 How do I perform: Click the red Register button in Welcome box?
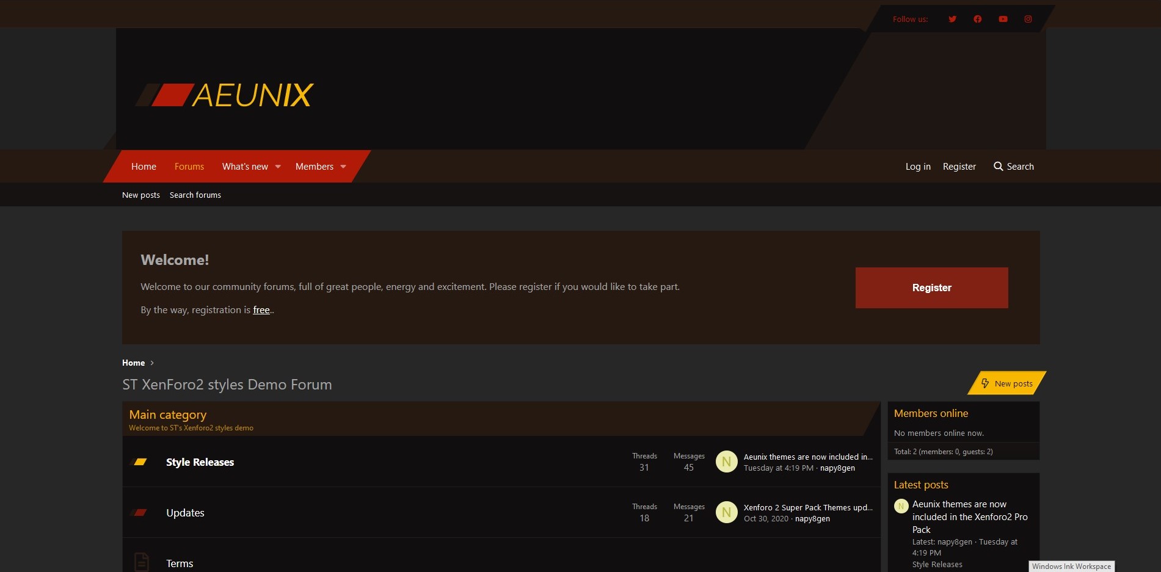932,288
